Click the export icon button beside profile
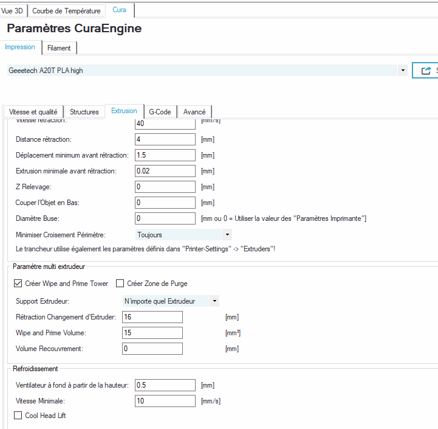 426,70
